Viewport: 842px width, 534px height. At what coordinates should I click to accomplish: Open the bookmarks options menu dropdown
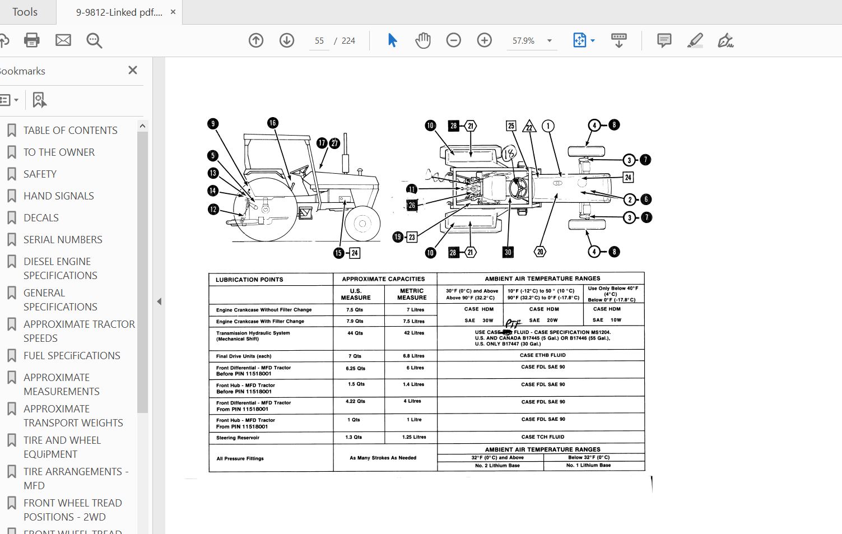point(9,100)
